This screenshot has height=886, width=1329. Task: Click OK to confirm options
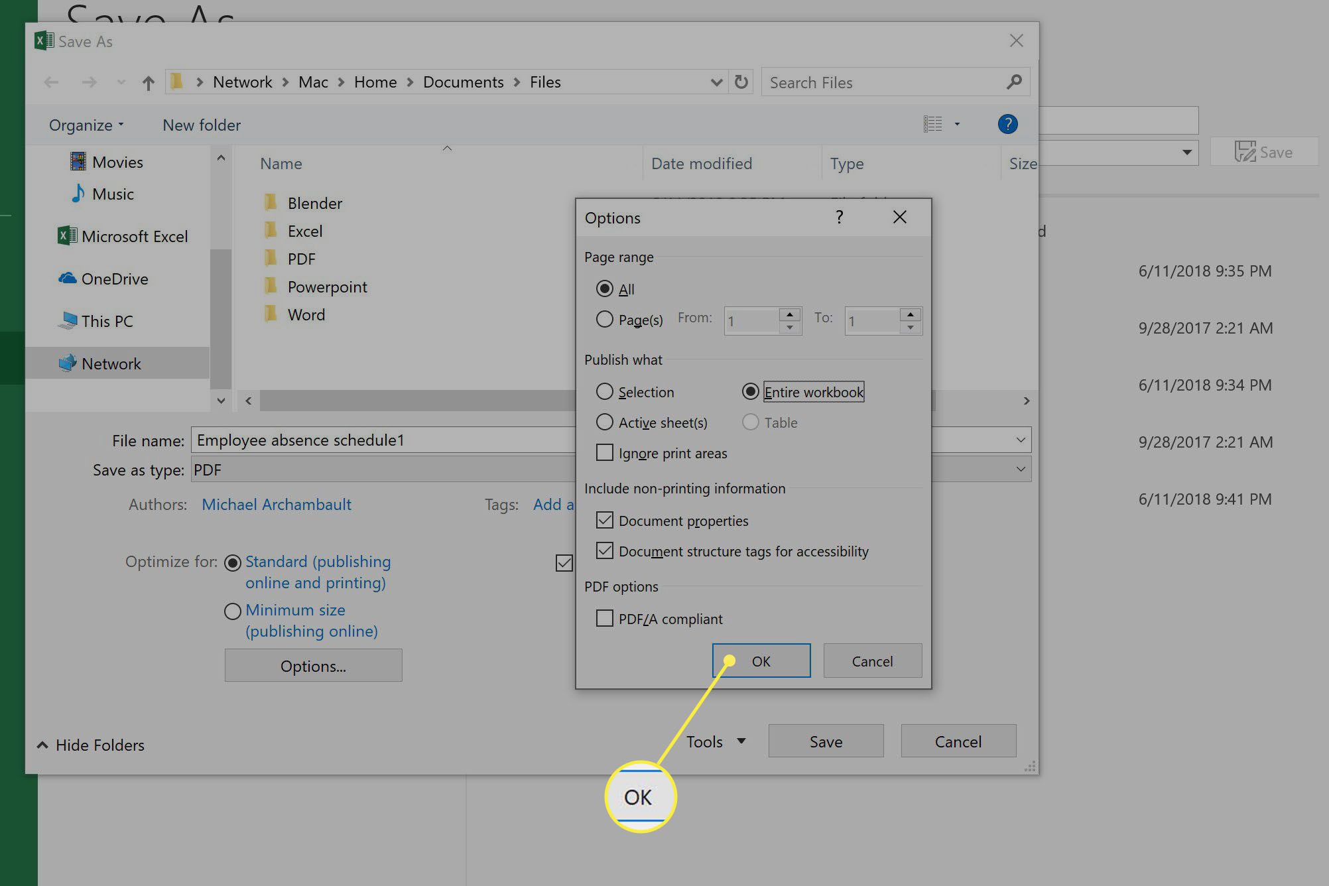(761, 661)
